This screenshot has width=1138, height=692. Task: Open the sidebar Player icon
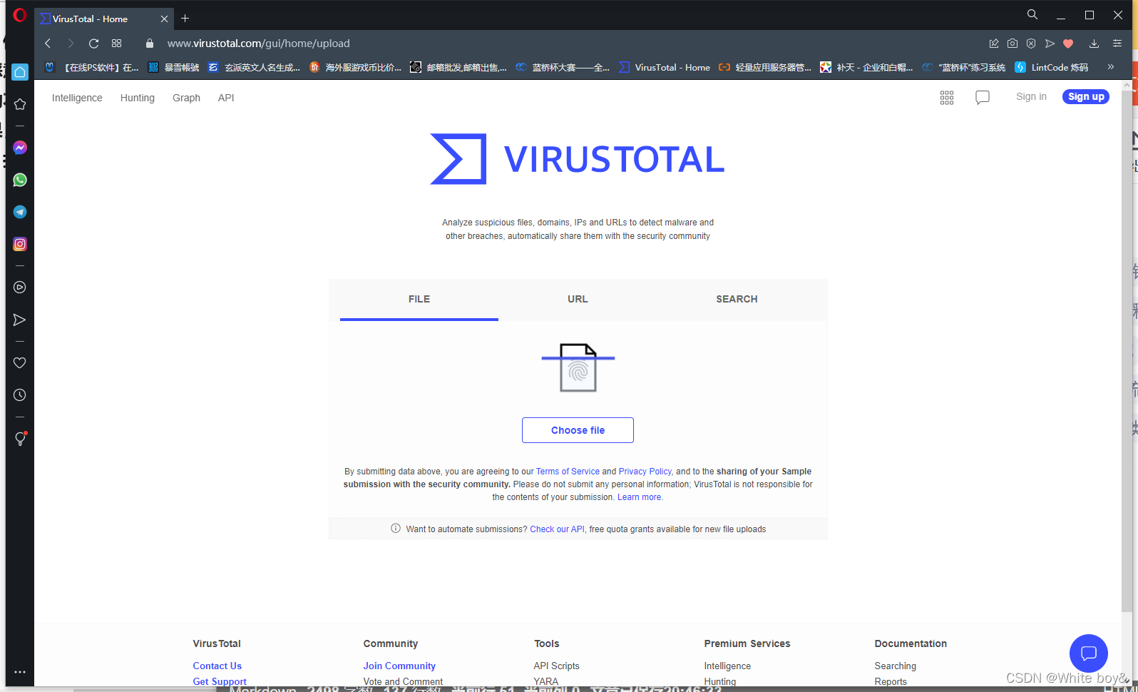point(20,288)
